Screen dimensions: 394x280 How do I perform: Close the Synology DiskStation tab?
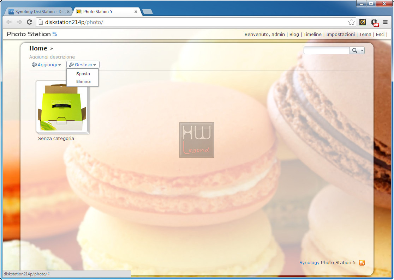click(68, 12)
